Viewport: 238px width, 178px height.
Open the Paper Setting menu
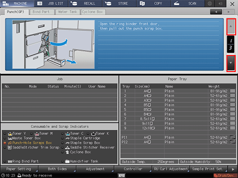coord(19,169)
